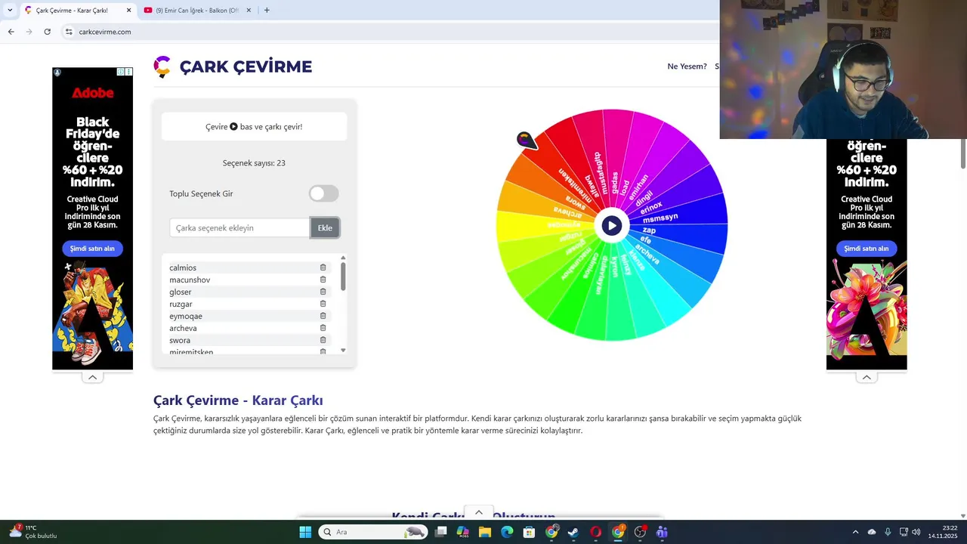Image resolution: width=967 pixels, height=544 pixels.
Task: Click the options list scrollbar thumb
Action: [343, 276]
